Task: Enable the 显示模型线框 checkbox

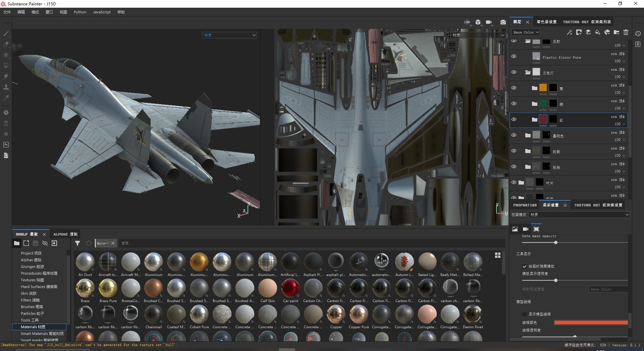Action: coord(525,314)
